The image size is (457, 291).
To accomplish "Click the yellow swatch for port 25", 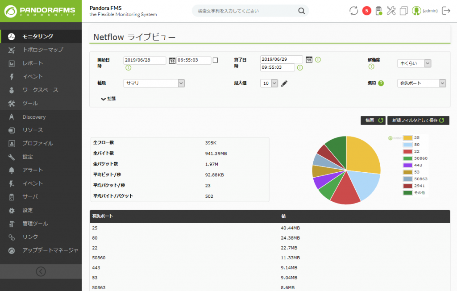I will coord(407,138).
